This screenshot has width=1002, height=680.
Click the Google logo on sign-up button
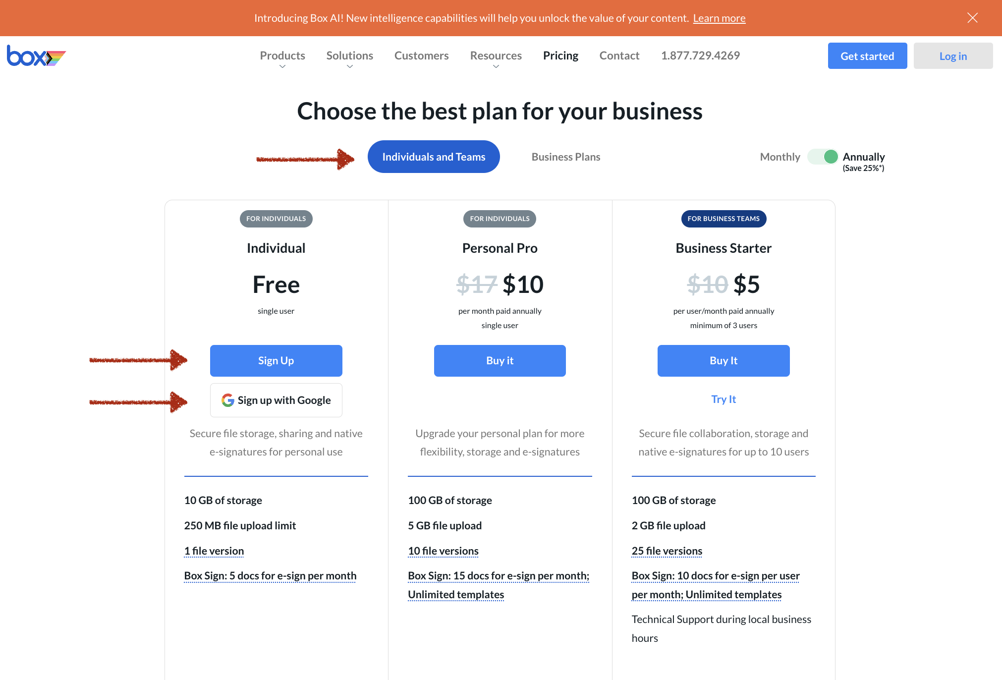click(x=228, y=400)
